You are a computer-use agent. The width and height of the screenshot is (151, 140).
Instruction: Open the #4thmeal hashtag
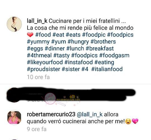click(39, 55)
